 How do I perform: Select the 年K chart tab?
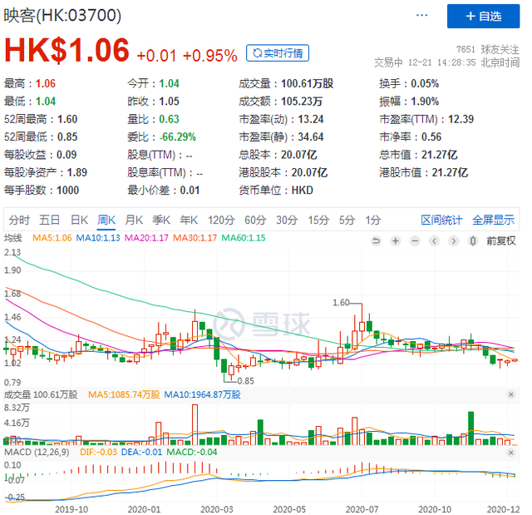189,220
